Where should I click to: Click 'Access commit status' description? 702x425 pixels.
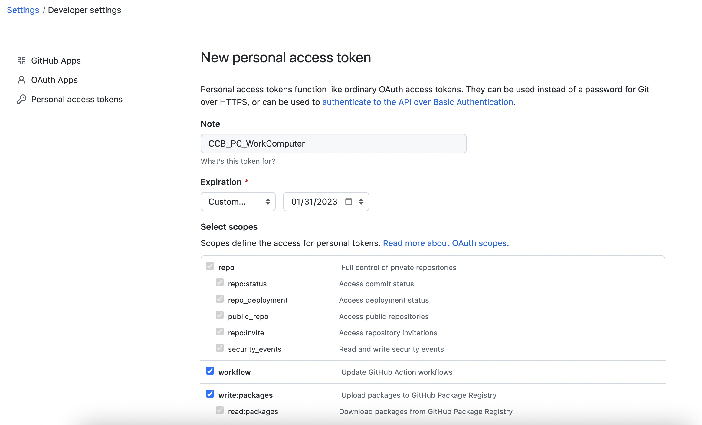[376, 284]
